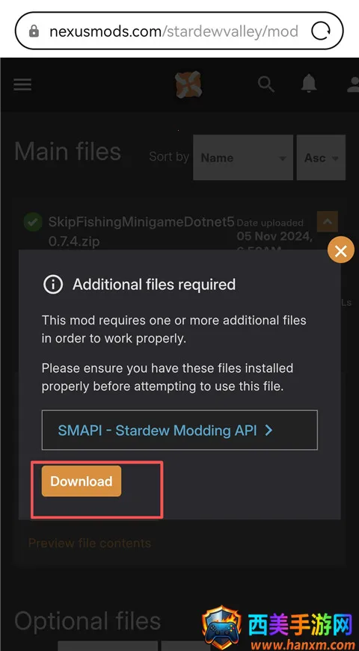Reload the page with the refresh icon
This screenshot has width=359, height=651.
click(x=321, y=31)
